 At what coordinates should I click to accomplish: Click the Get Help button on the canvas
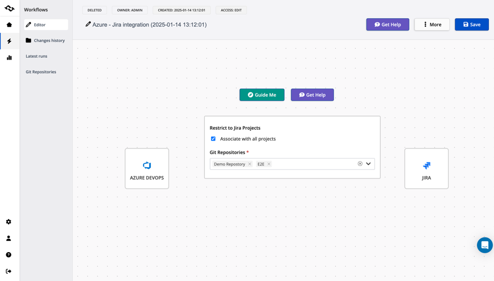[x=312, y=95]
